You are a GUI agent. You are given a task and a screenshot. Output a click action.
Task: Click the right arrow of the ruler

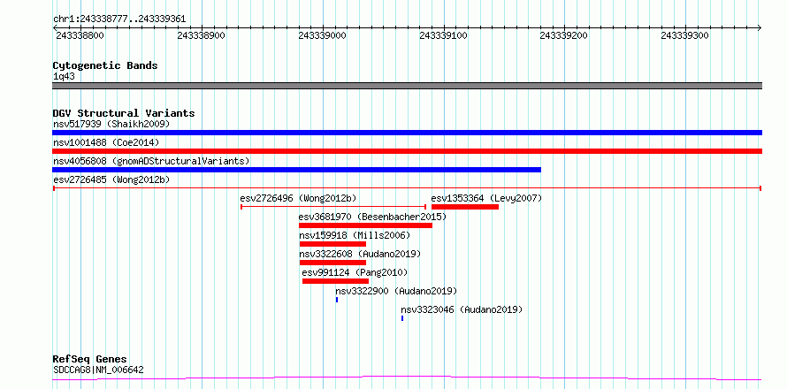pos(760,27)
